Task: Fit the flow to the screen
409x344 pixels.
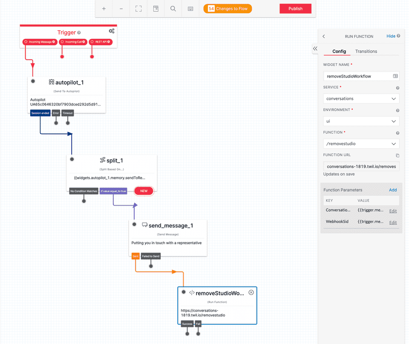Action: click(138, 9)
